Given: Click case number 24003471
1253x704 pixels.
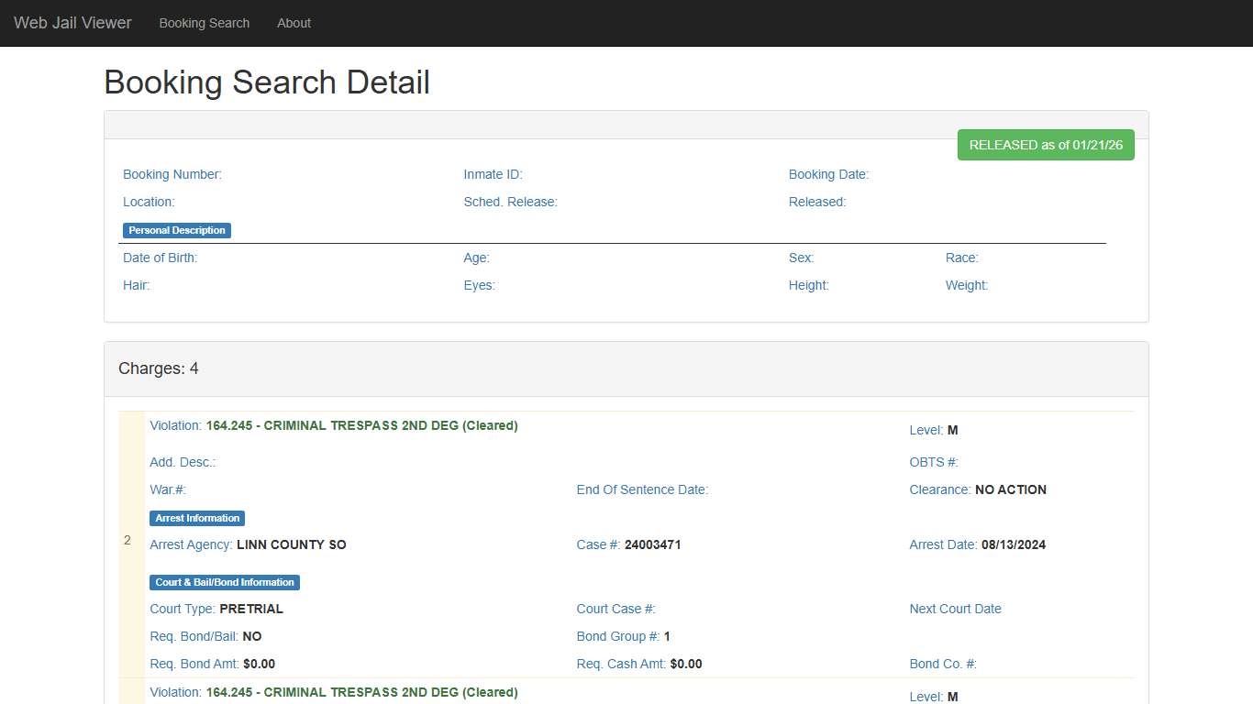Looking at the screenshot, I should pyautogui.click(x=652, y=544).
